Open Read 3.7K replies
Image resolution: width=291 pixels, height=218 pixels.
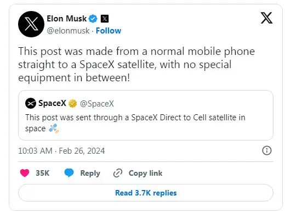[146, 193]
